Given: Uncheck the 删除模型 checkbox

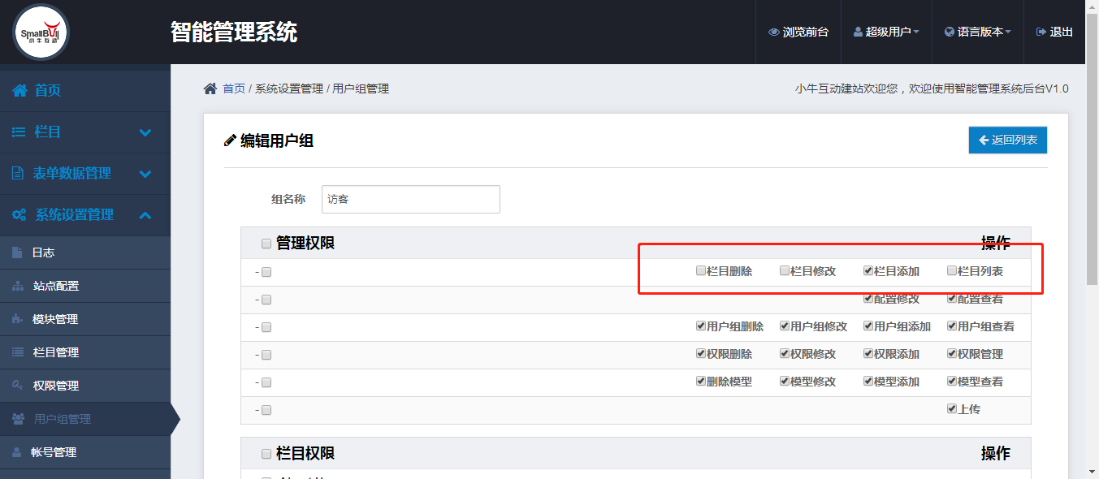Looking at the screenshot, I should pos(701,381).
